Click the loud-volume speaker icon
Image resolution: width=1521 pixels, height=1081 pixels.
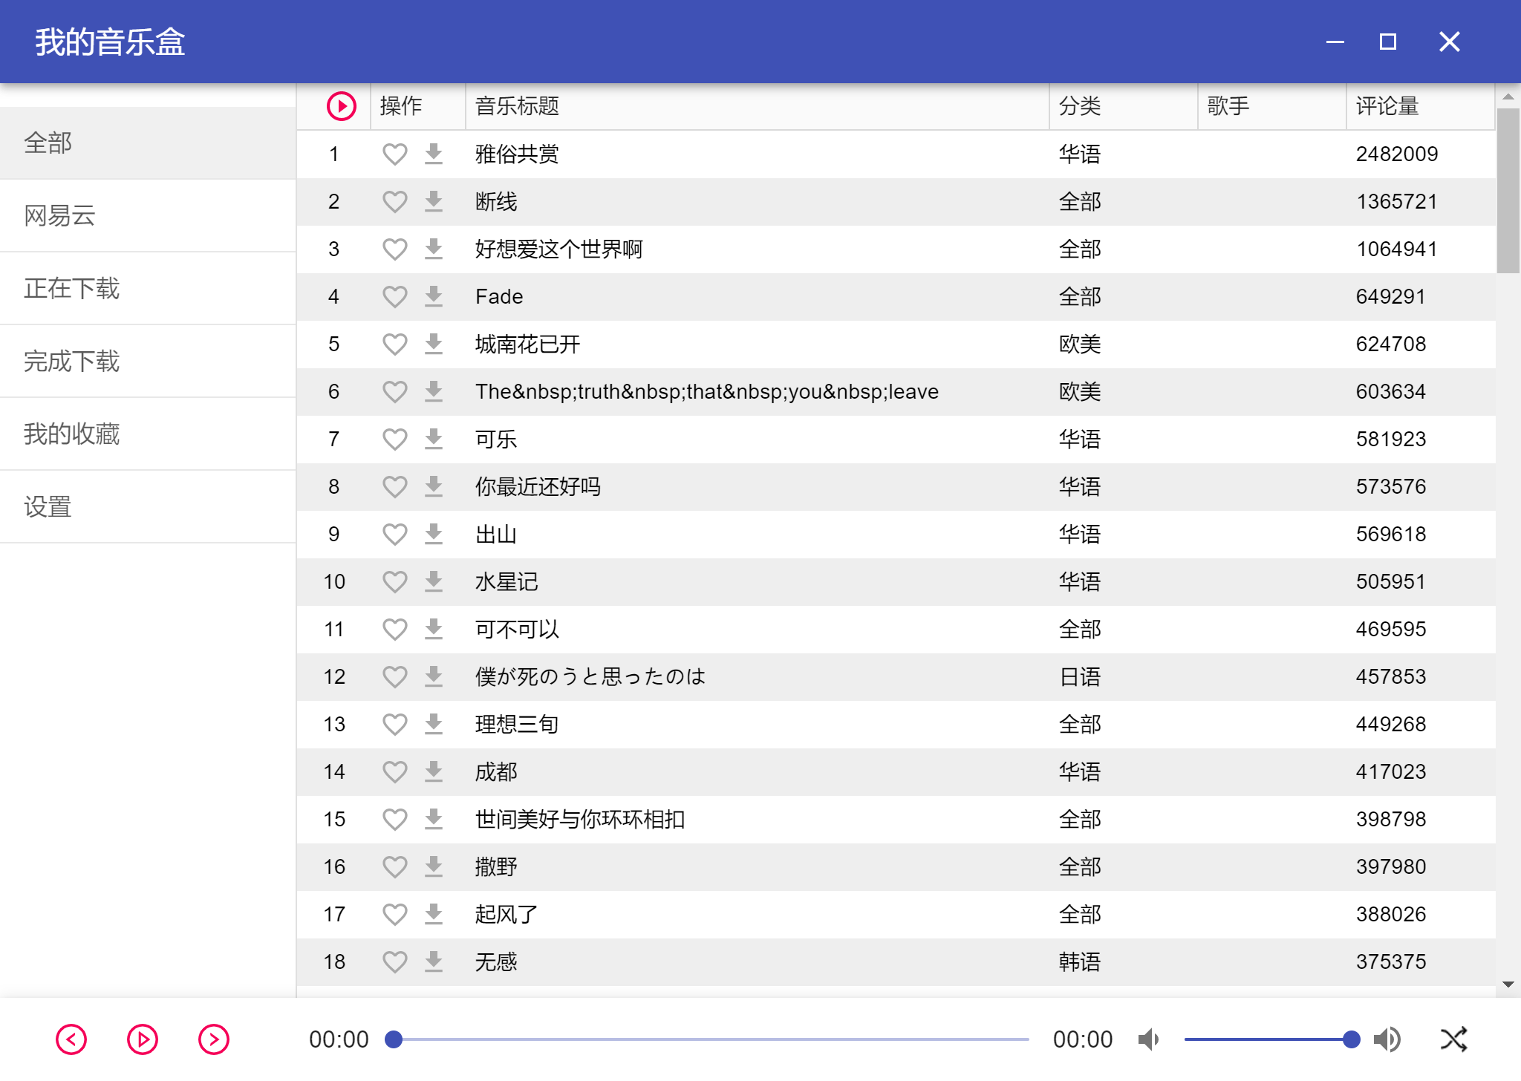[1387, 1039]
